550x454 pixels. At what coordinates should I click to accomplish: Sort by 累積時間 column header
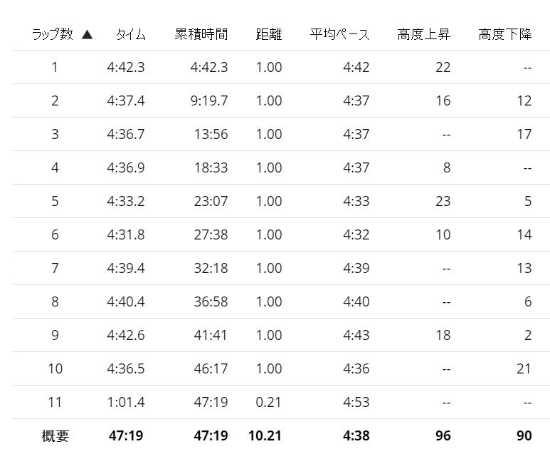(x=201, y=34)
